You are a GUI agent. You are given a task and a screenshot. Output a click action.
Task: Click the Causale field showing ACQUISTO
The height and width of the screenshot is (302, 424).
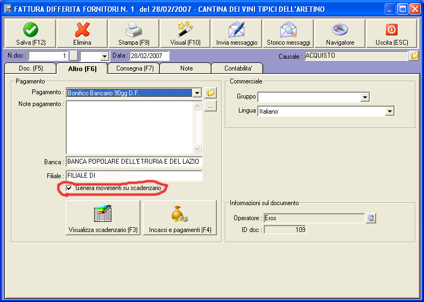tap(356, 56)
